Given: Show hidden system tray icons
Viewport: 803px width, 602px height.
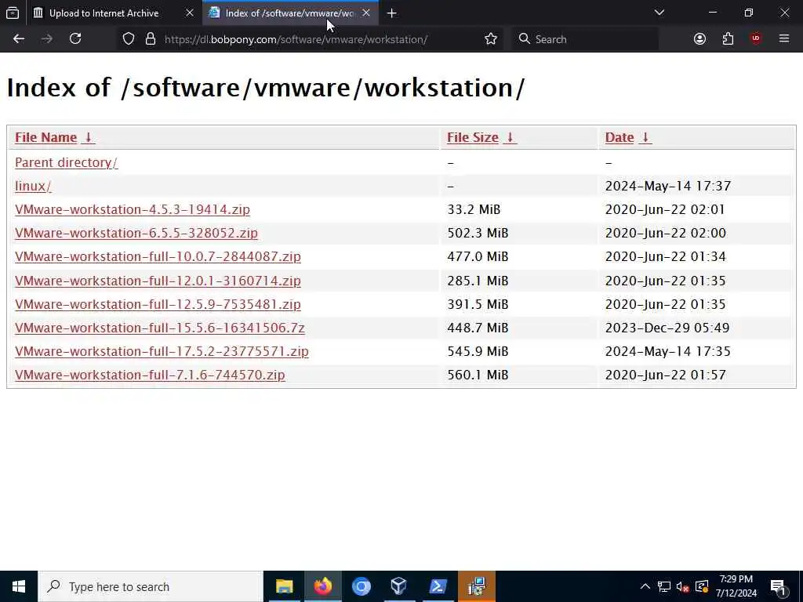Looking at the screenshot, I should [x=645, y=586].
